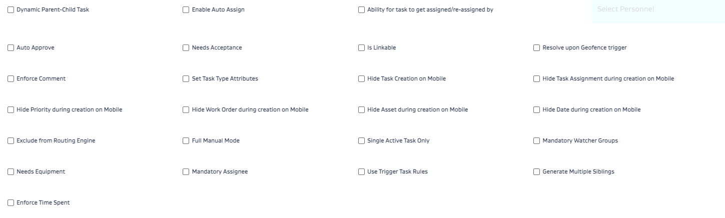
Task: Select Exclude from Routing Engine checkbox
Action: pos(11,141)
